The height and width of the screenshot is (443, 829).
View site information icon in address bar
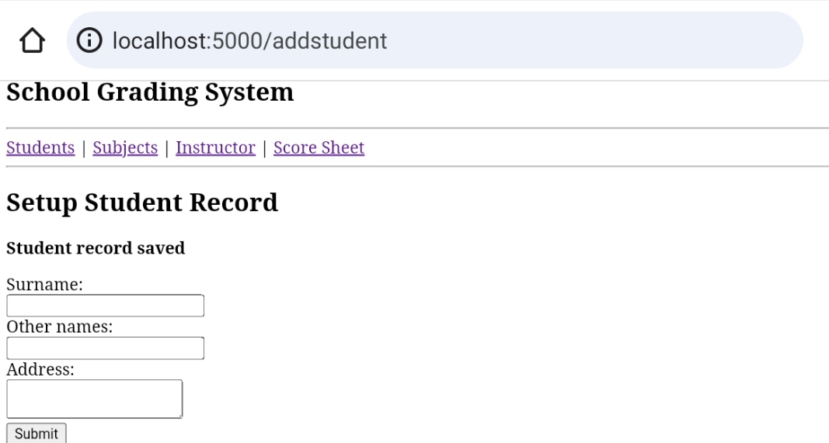[89, 40]
